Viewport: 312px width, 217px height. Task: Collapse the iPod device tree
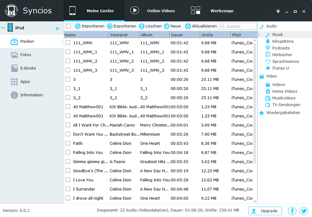coord(3,28)
